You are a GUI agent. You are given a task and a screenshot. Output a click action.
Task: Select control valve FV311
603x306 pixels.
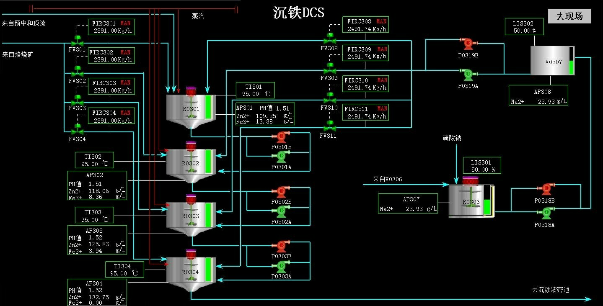coord(330,126)
